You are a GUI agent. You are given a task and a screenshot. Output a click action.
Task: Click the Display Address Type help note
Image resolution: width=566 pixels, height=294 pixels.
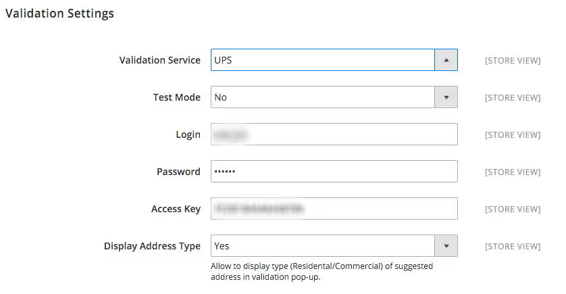click(x=321, y=272)
